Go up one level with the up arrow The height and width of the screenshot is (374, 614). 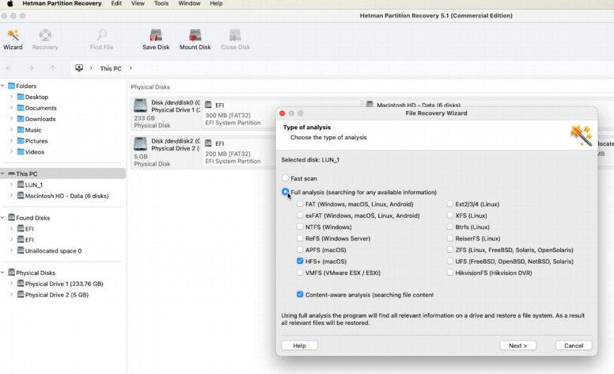pyautogui.click(x=52, y=68)
